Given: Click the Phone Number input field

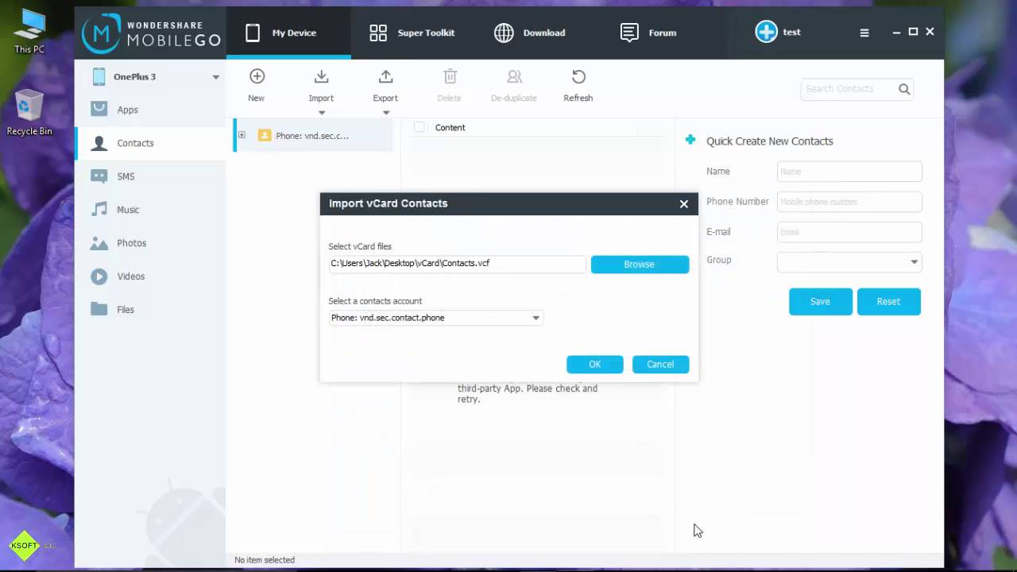Looking at the screenshot, I should [x=849, y=201].
